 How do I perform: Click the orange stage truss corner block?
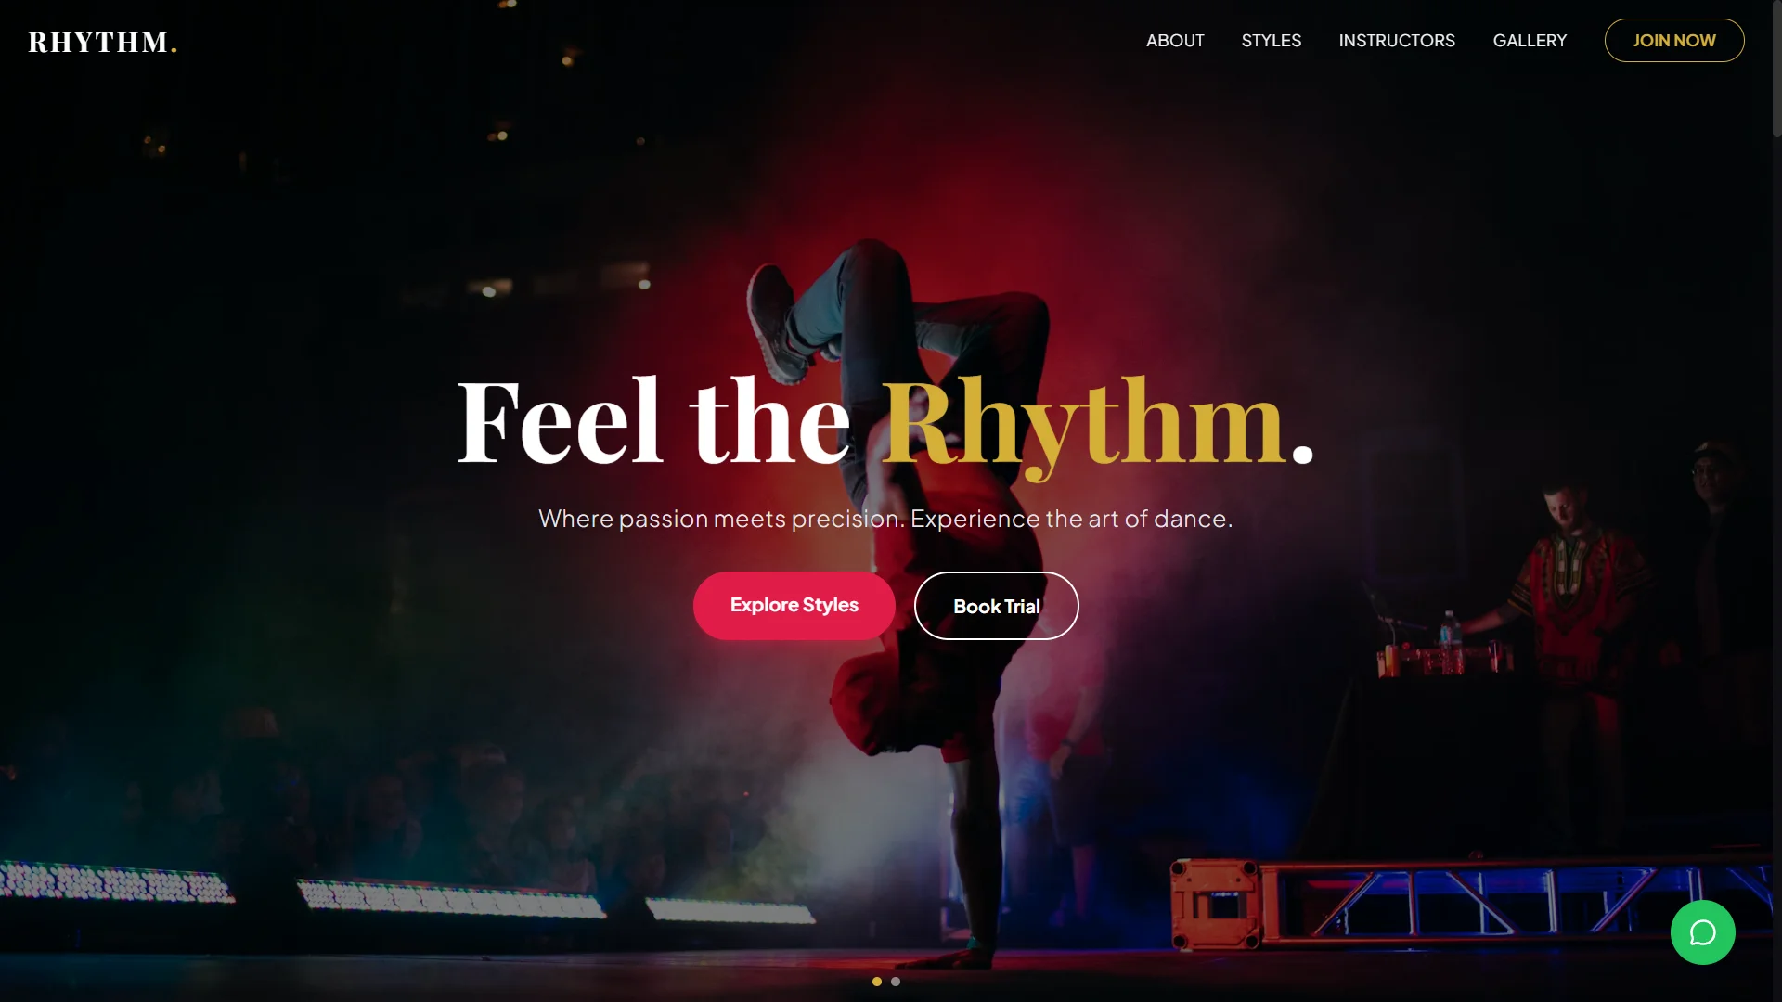coord(1215,905)
